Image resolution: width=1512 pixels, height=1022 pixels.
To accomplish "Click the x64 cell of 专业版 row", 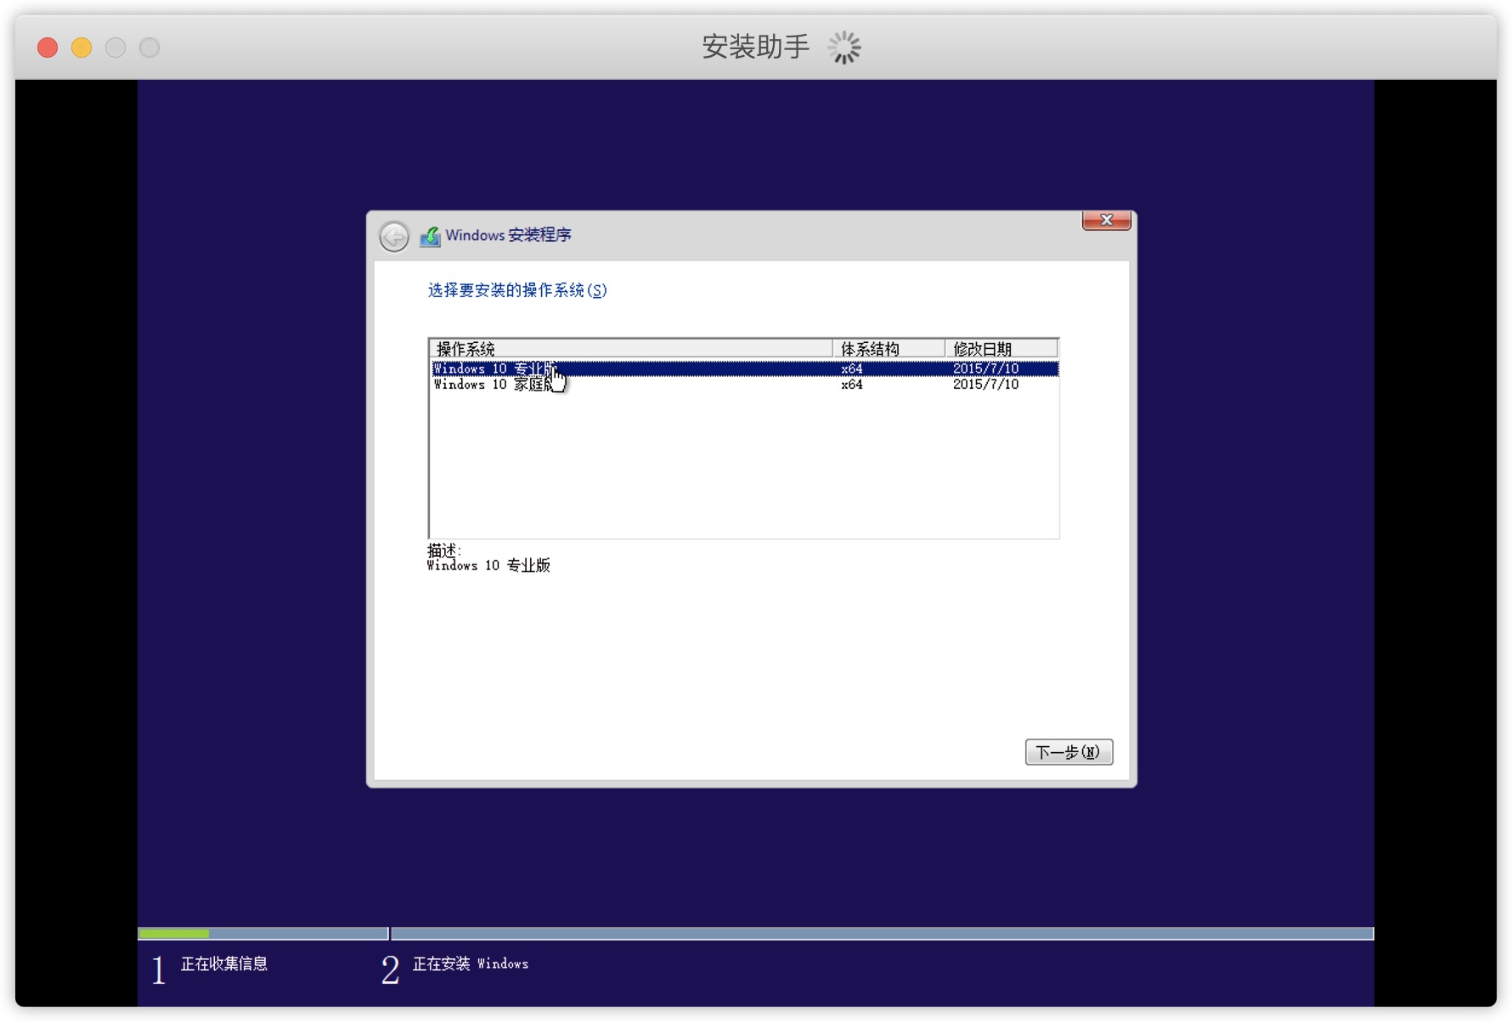I will (852, 368).
